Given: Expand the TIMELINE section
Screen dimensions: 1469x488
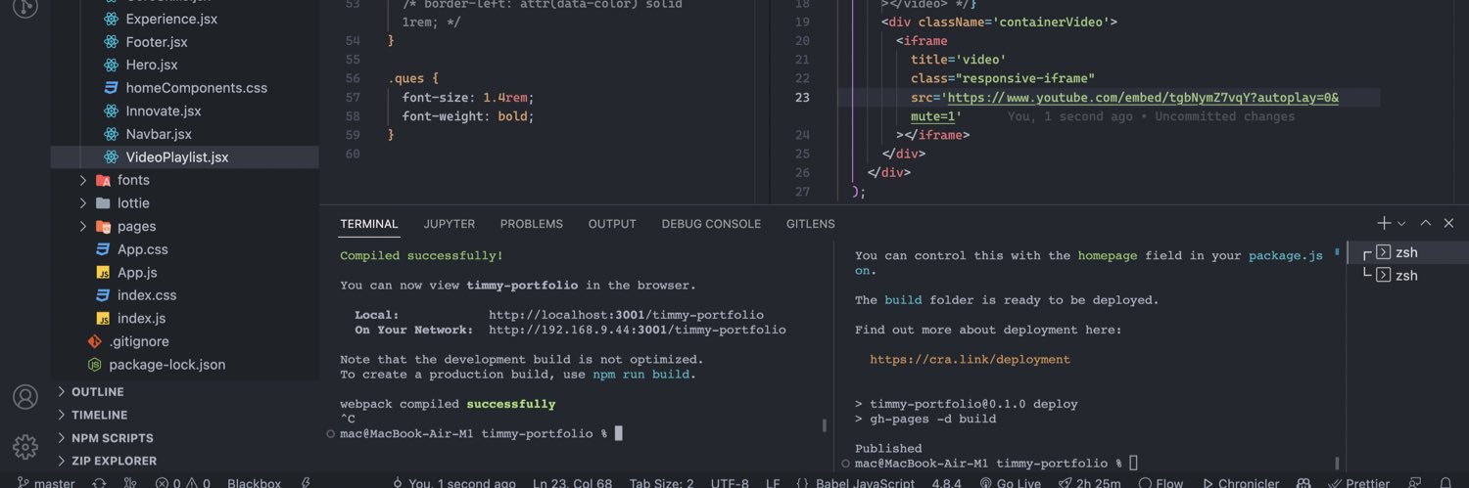Looking at the screenshot, I should coord(185,415).
